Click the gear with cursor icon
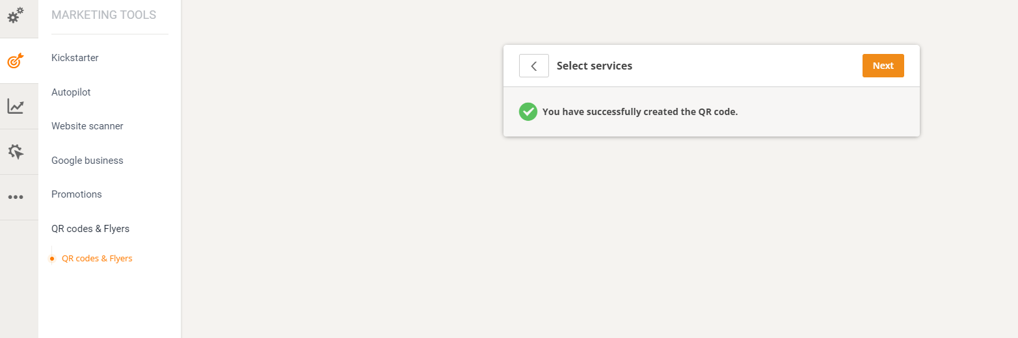 pyautogui.click(x=16, y=152)
